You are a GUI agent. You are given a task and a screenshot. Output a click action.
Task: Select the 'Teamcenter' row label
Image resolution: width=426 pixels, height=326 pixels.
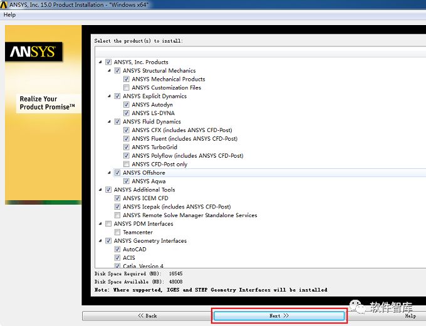[138, 232]
